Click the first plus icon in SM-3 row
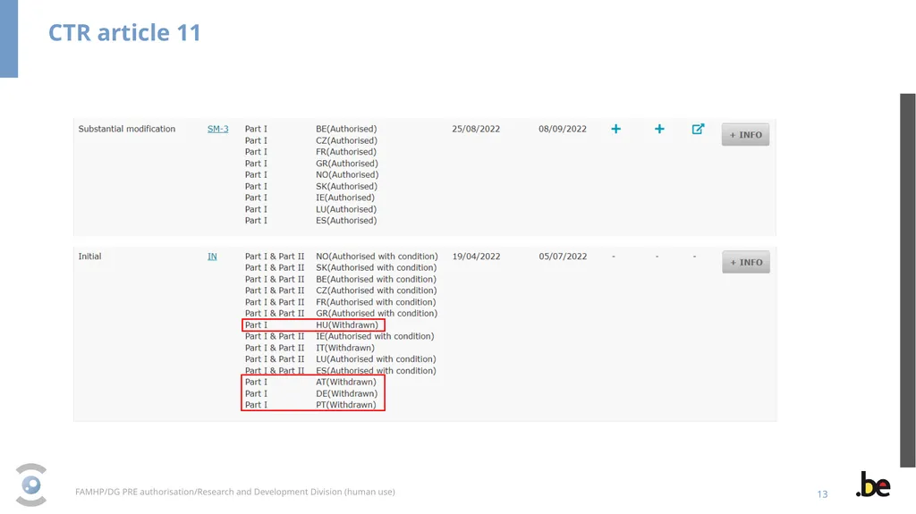 click(x=615, y=129)
